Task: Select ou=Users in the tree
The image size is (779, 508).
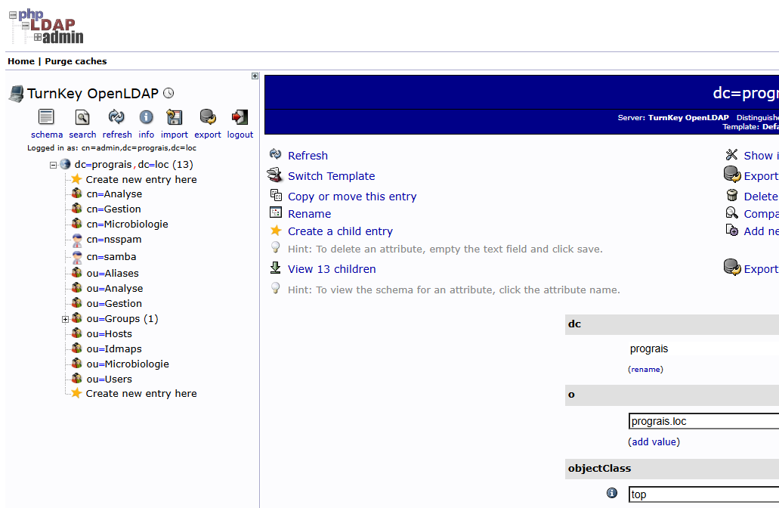Action: (x=110, y=379)
